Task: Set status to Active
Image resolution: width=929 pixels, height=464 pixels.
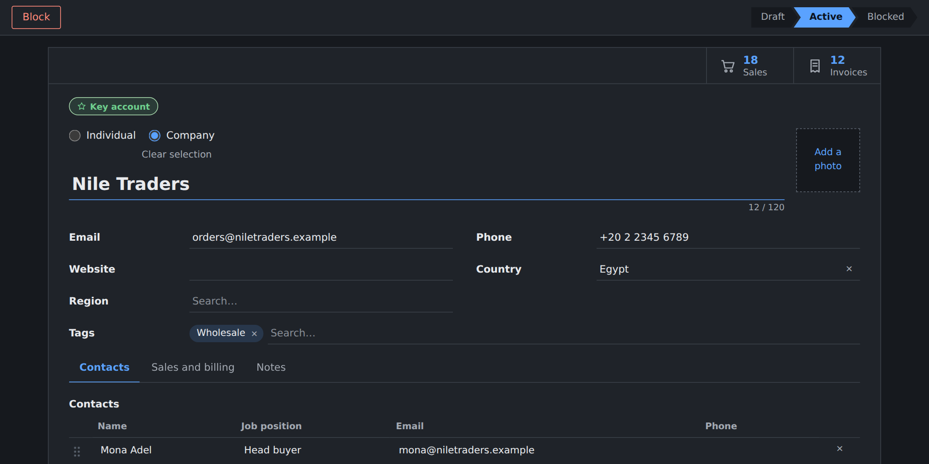Action: pyautogui.click(x=825, y=17)
